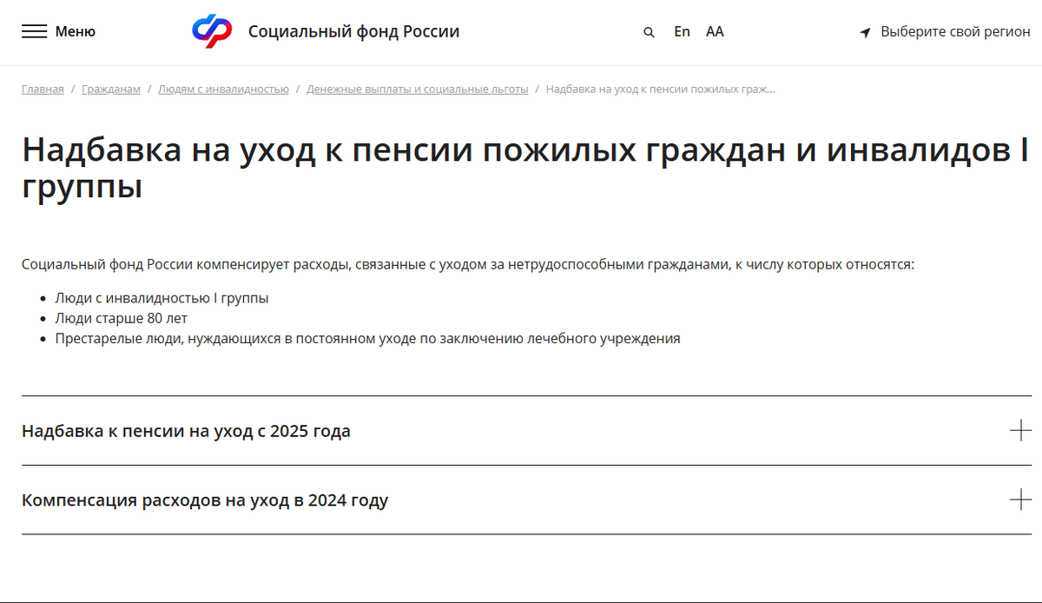The image size is (1042, 603).
Task: Go to Главная breadcrumb link
Action: tap(43, 89)
